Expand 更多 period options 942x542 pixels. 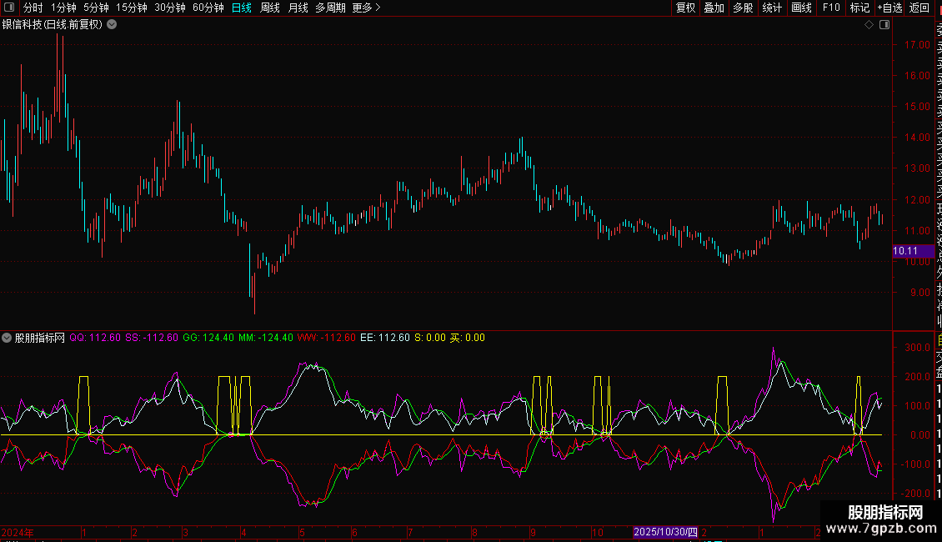(367, 8)
